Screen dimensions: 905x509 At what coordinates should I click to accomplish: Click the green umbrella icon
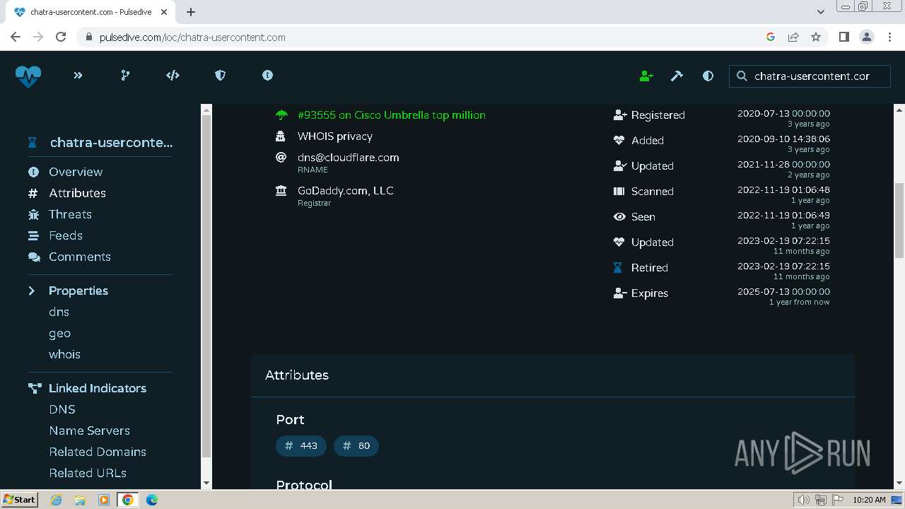pos(281,115)
